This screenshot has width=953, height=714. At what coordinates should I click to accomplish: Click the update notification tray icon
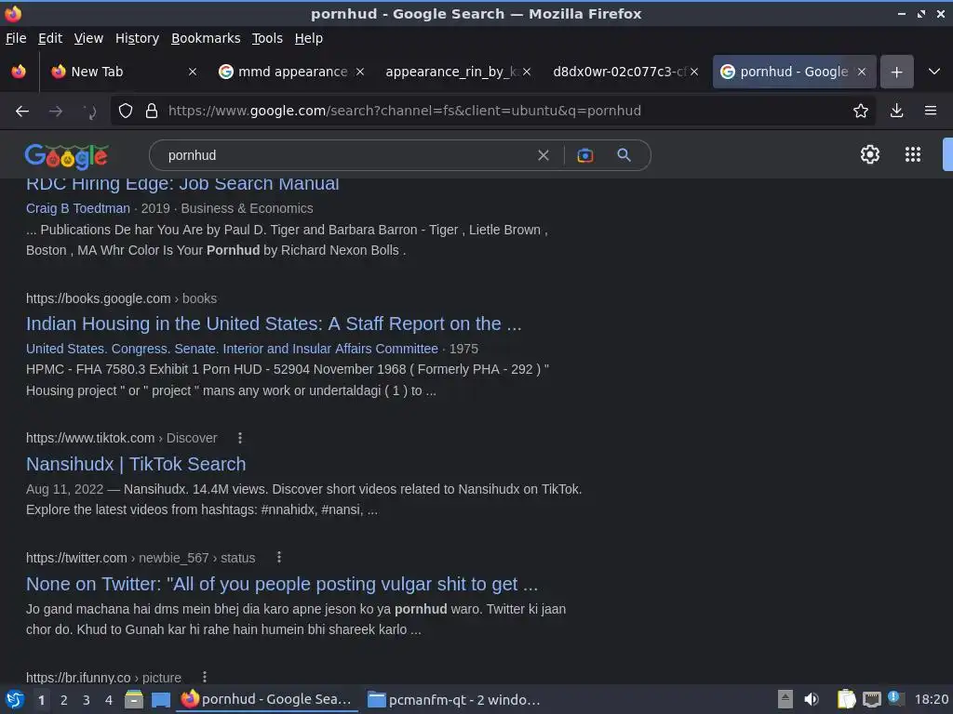(895, 698)
